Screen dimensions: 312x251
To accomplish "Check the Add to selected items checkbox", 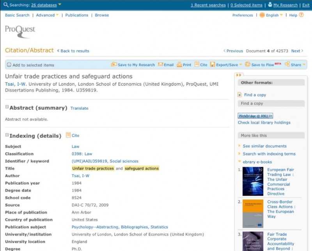I will [x=9, y=65].
